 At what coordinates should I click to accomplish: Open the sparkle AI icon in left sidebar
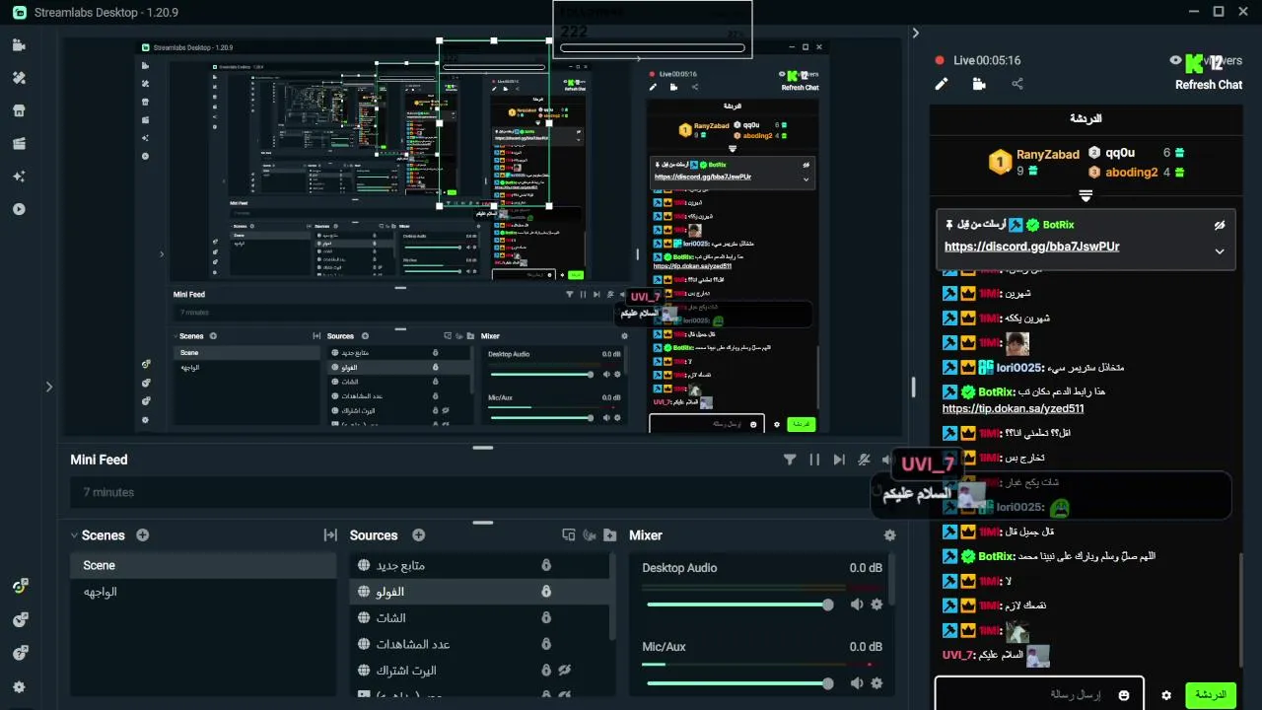point(19,176)
